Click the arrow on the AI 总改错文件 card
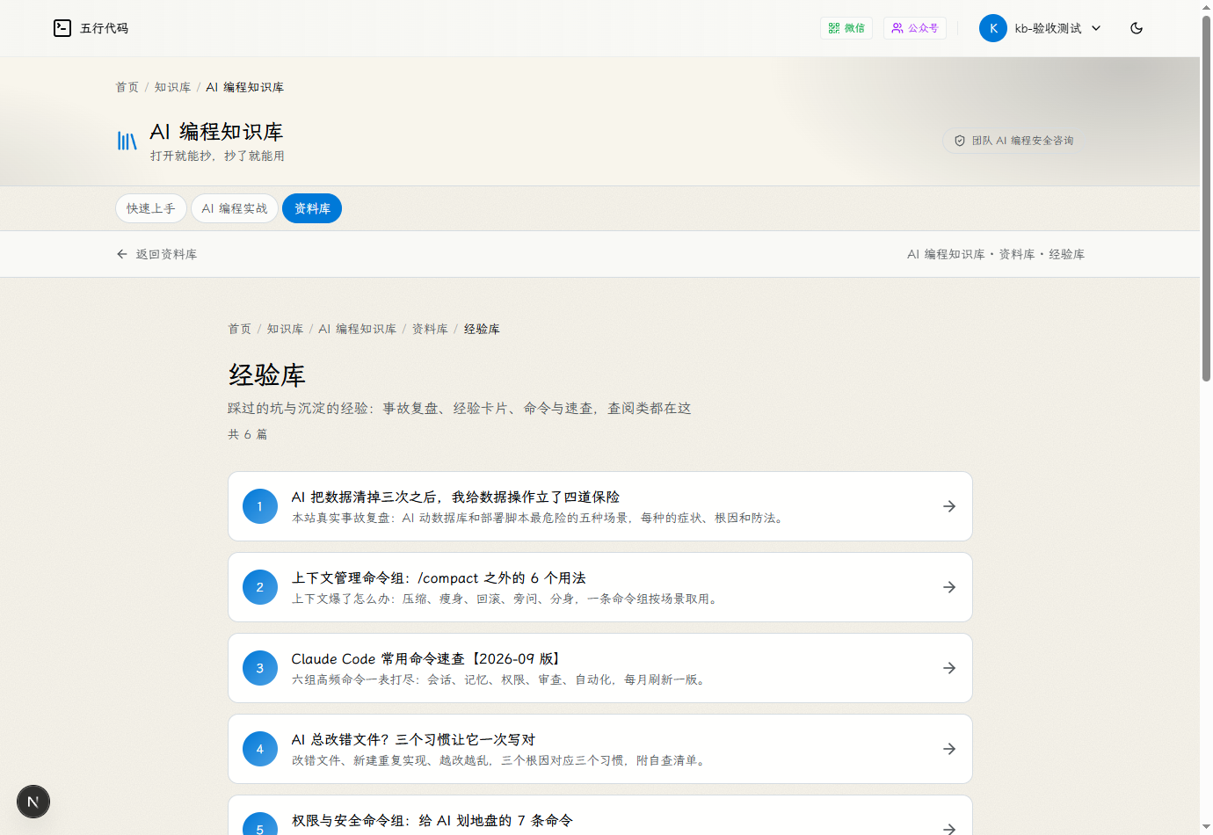 coord(949,749)
